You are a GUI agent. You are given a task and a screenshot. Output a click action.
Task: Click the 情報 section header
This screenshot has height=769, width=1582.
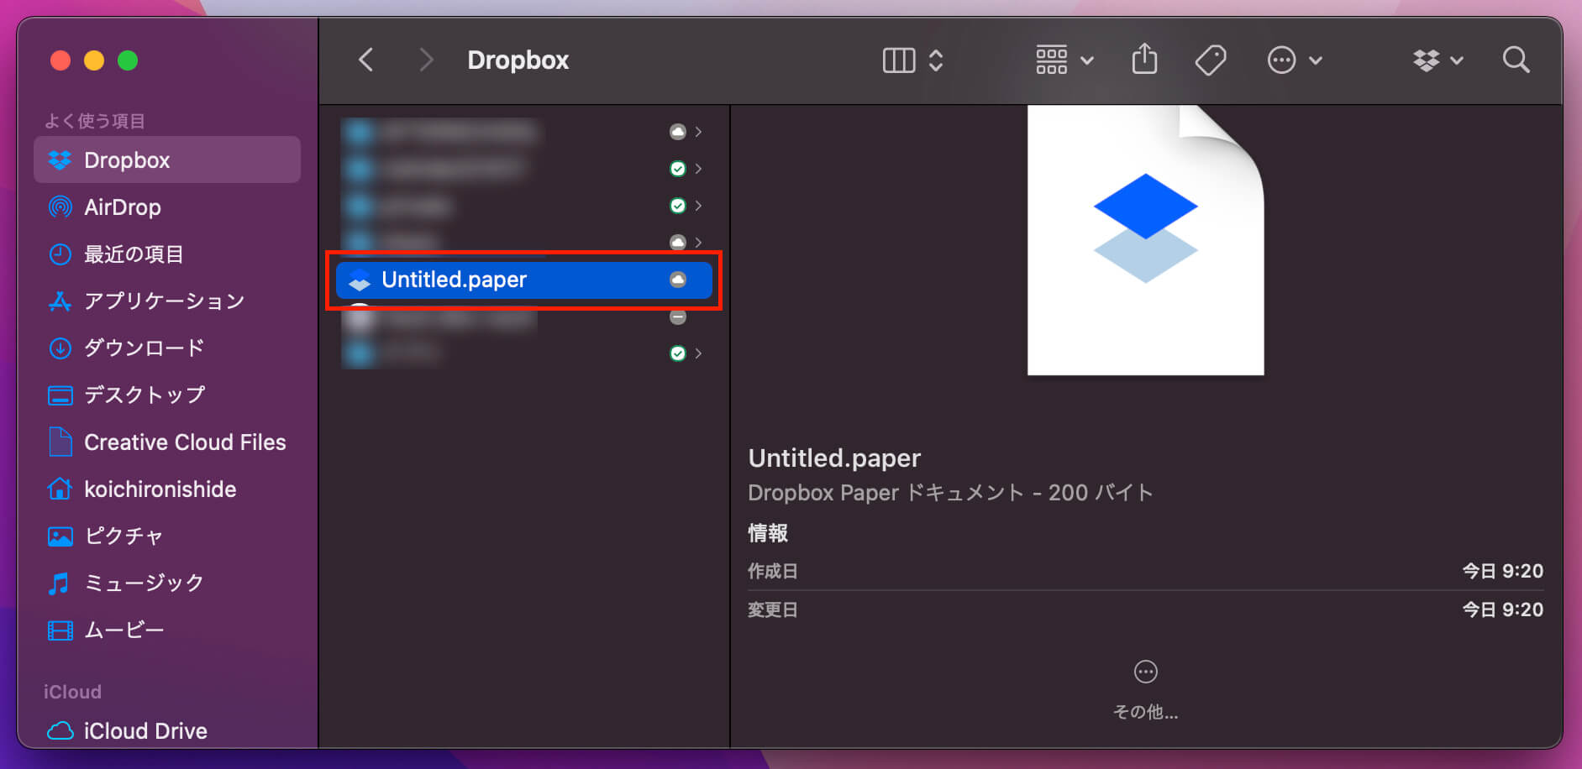[x=768, y=533]
